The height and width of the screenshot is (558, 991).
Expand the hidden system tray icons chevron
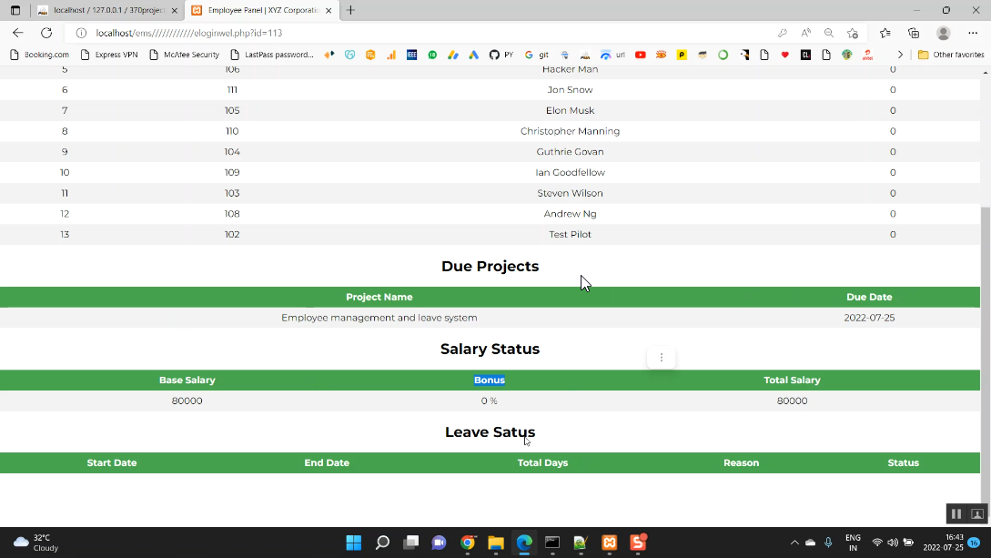[x=794, y=543]
